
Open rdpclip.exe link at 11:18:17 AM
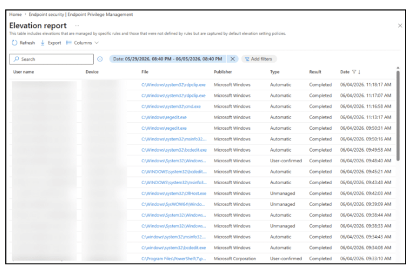(x=173, y=85)
